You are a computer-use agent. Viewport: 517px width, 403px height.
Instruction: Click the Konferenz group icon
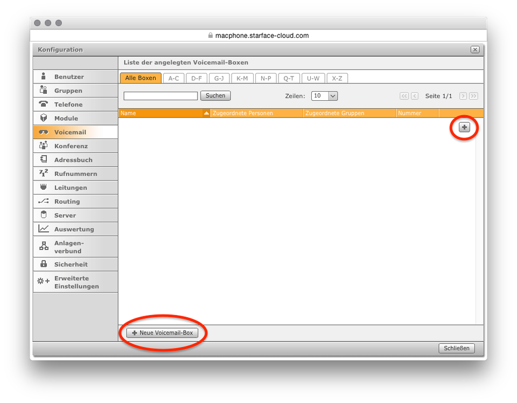coord(43,145)
